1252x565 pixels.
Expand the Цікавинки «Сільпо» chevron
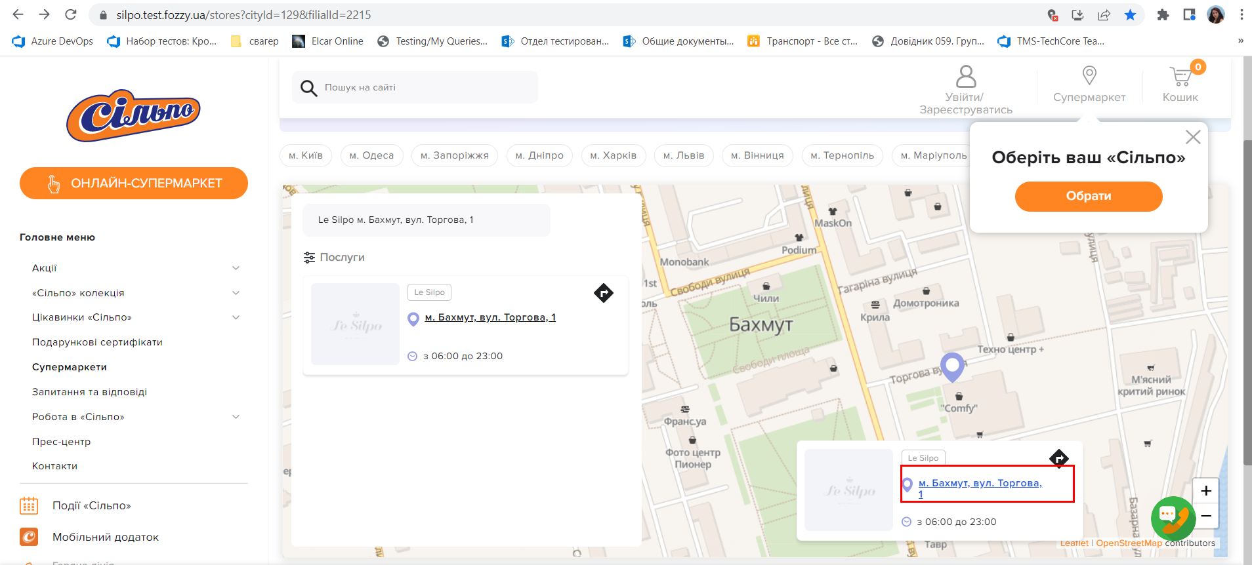[236, 317]
